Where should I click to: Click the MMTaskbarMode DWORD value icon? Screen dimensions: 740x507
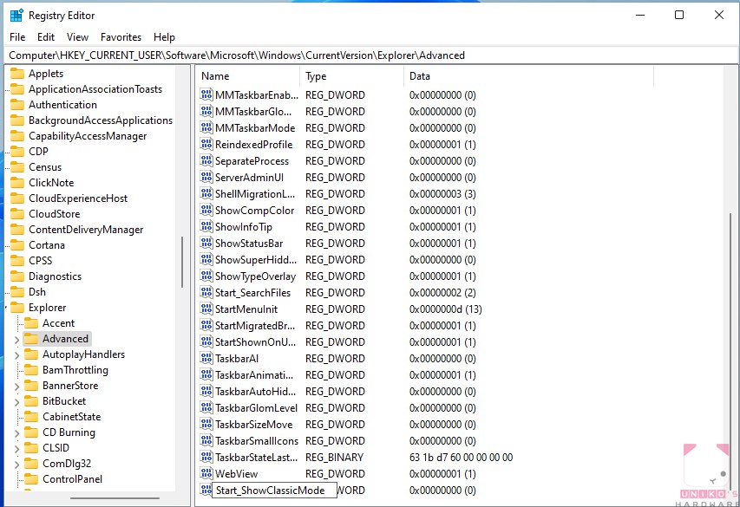(x=206, y=127)
